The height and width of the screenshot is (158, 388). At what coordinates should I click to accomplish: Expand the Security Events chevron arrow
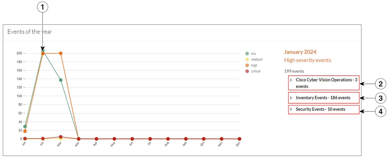click(291, 109)
